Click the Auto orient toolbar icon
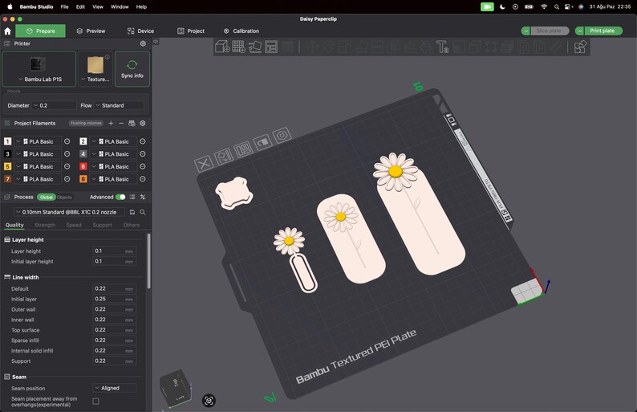Screen dimensions: 637x412 254,47
